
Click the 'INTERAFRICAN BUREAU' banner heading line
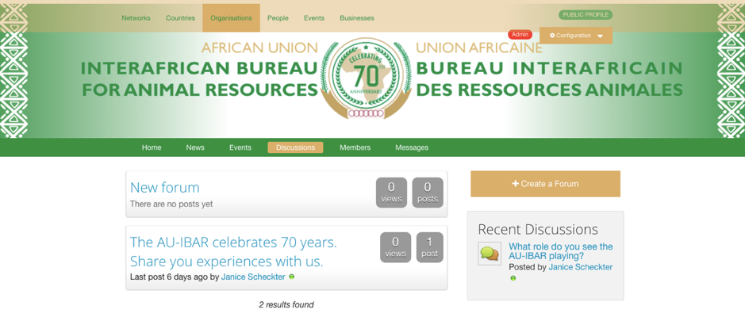tap(198, 68)
